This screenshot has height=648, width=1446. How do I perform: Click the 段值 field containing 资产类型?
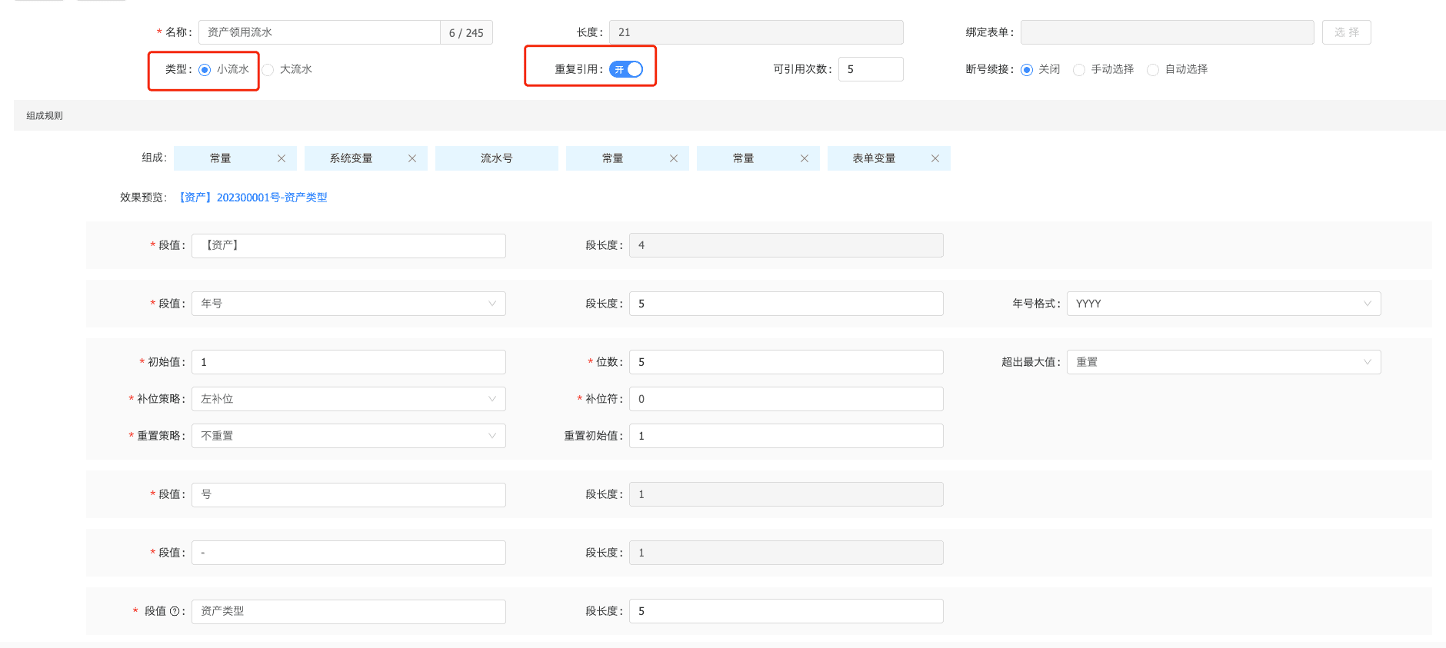tap(348, 611)
